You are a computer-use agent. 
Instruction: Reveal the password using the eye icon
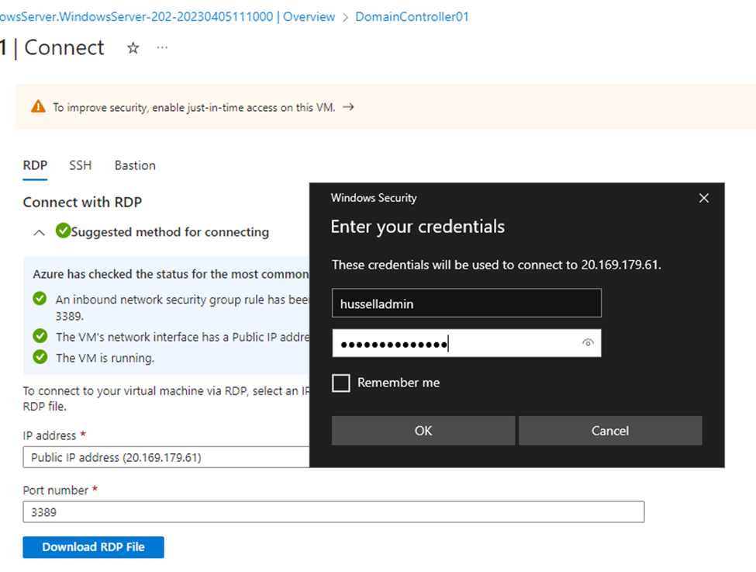tap(588, 343)
